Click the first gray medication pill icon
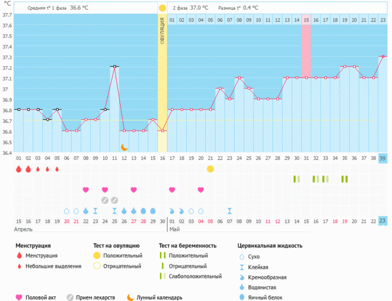The height and width of the screenshot is (301, 392). [x=105, y=200]
